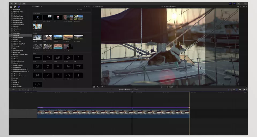
Task: Select the Sun icon title
Action: [58, 75]
